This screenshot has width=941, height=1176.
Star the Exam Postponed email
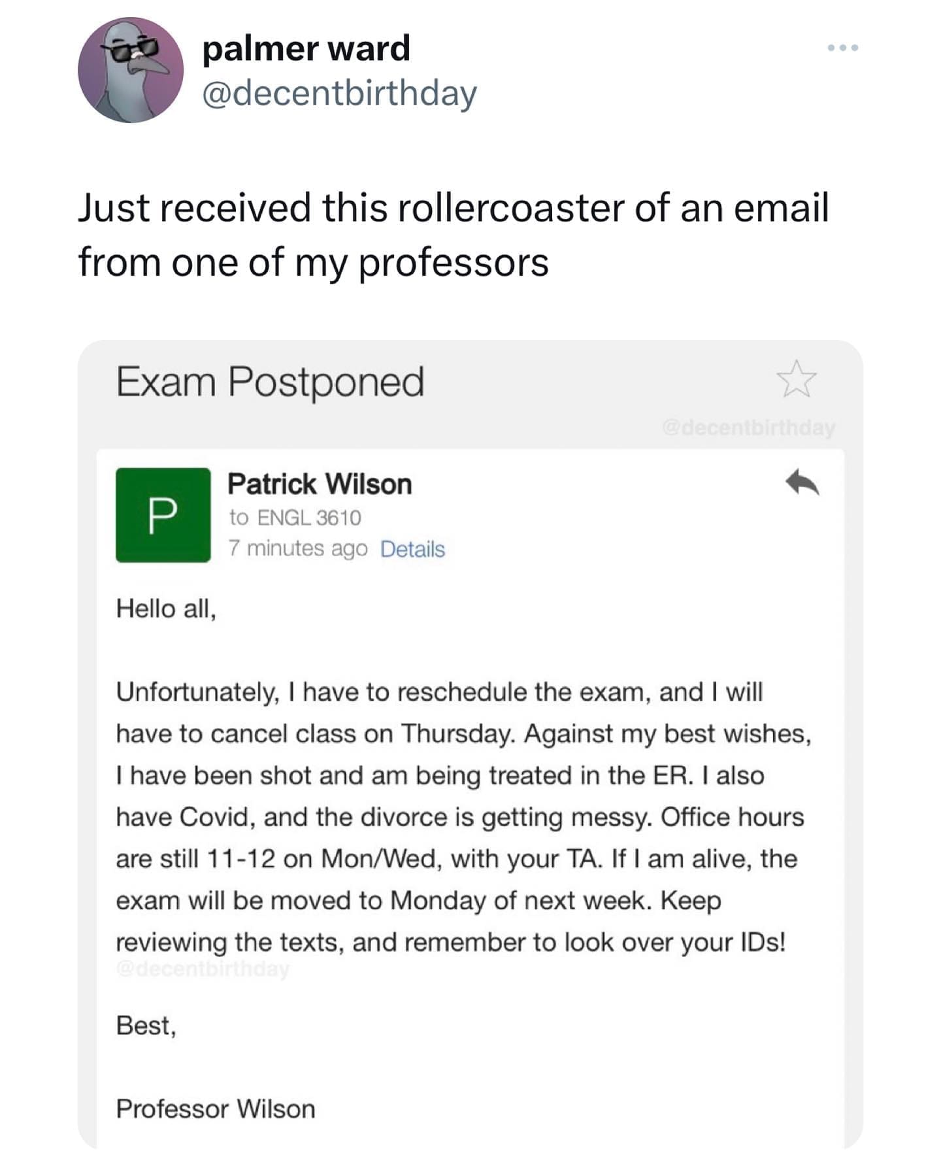(796, 379)
